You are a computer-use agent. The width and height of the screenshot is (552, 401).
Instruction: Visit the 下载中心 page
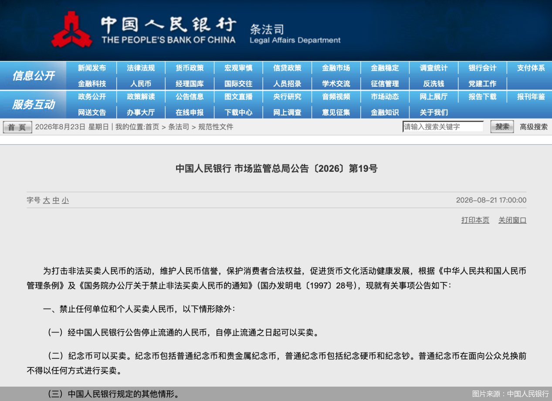coord(238,112)
